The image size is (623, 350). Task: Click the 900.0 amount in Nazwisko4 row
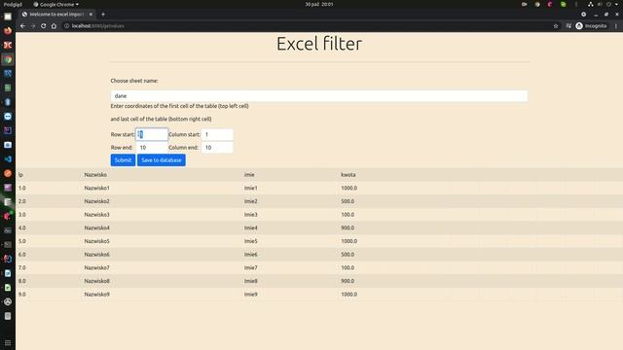pyautogui.click(x=348, y=227)
